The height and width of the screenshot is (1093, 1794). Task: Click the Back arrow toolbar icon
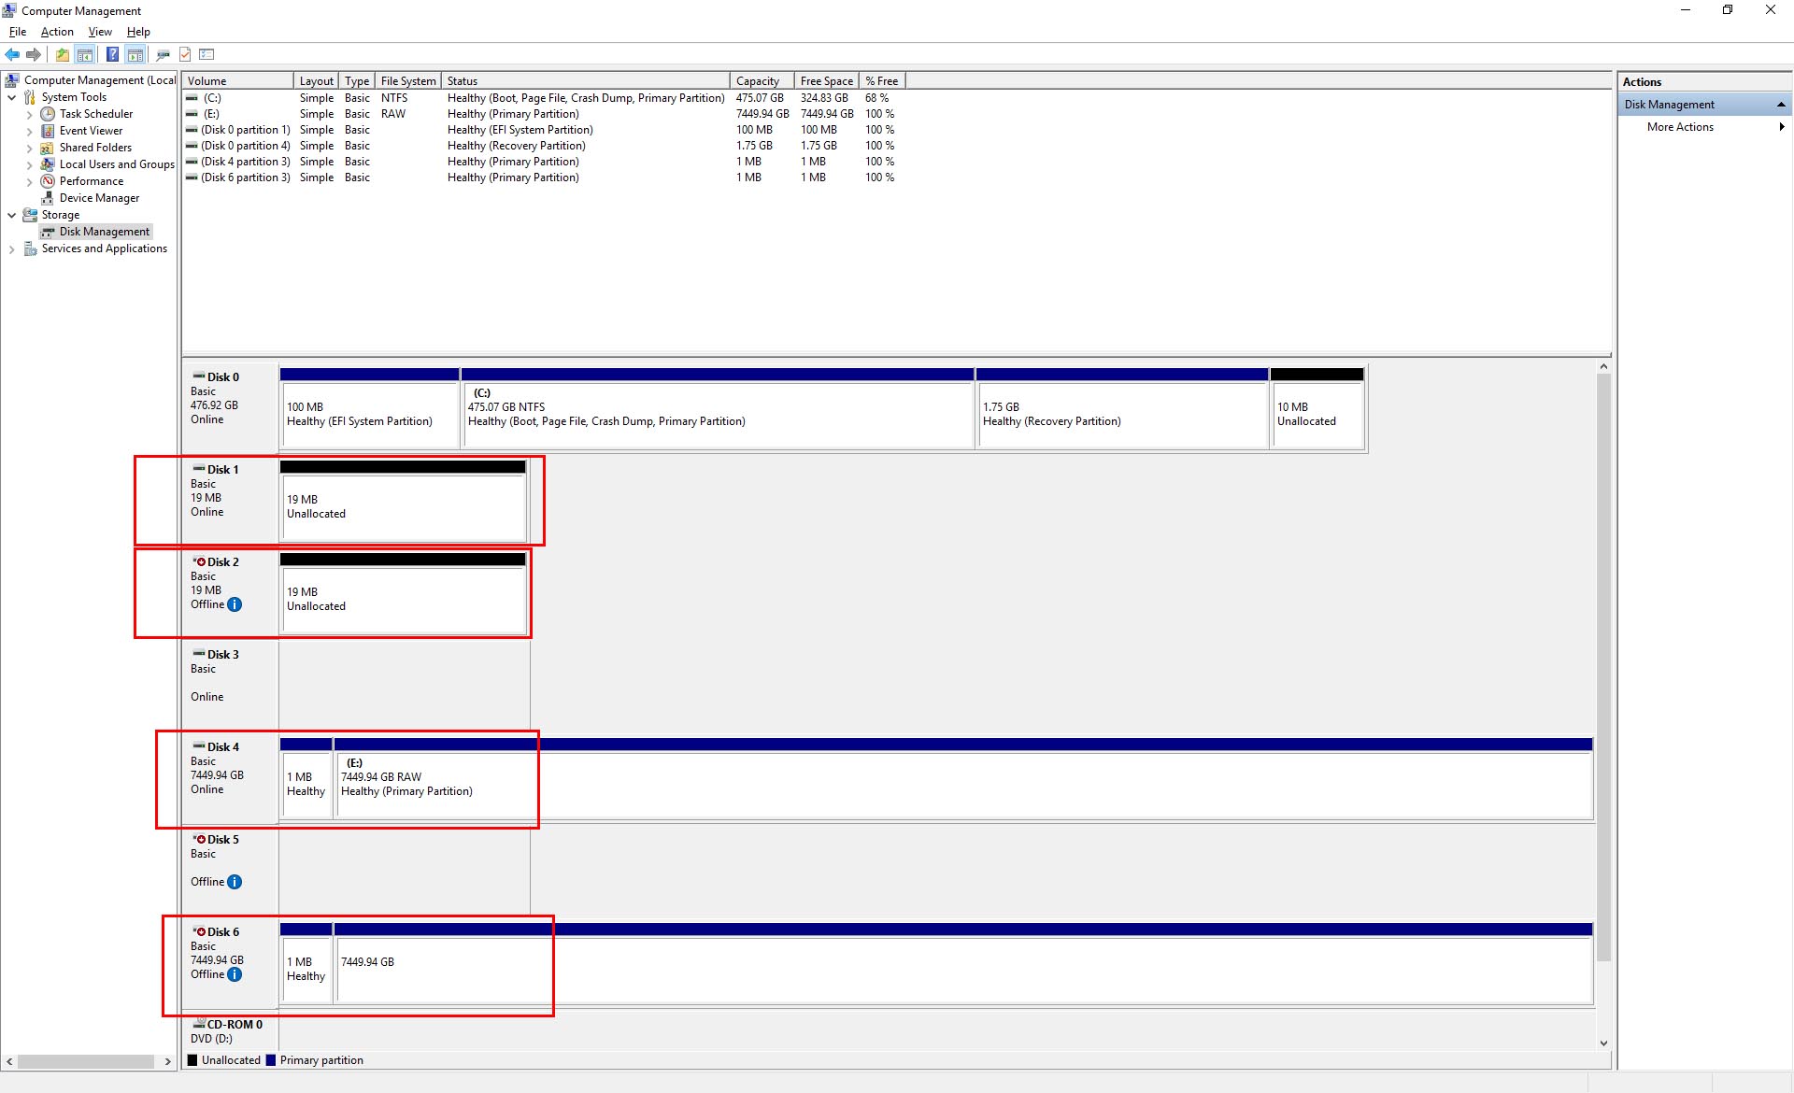tap(13, 54)
